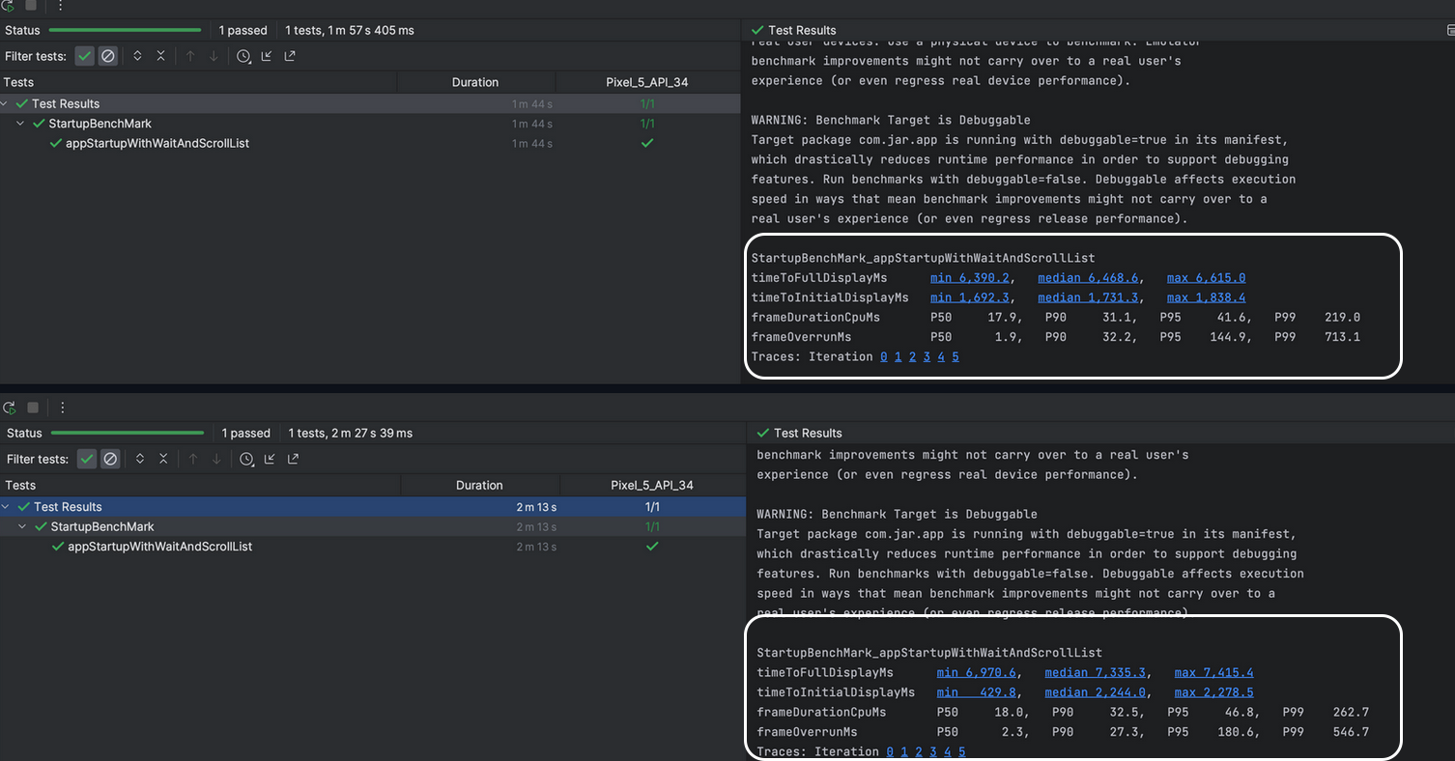The width and height of the screenshot is (1455, 761).
Task: Expand all test nodes in 2 m 27 s run
Action: pyautogui.click(x=139, y=459)
